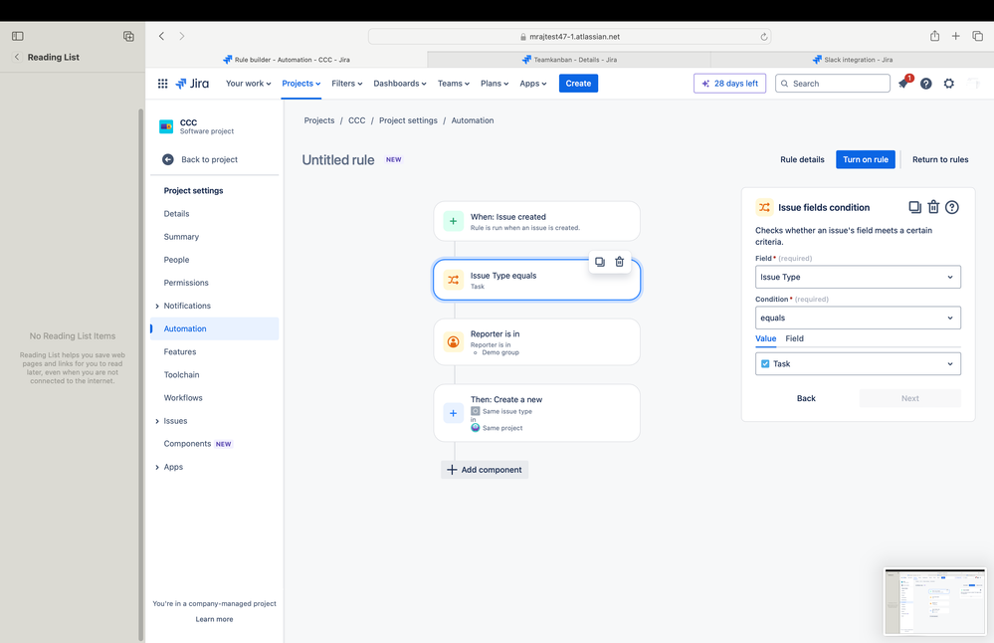Screen dimensions: 994x643
Task: Select Rule builder - Automation browser tab
Action: [287, 60]
